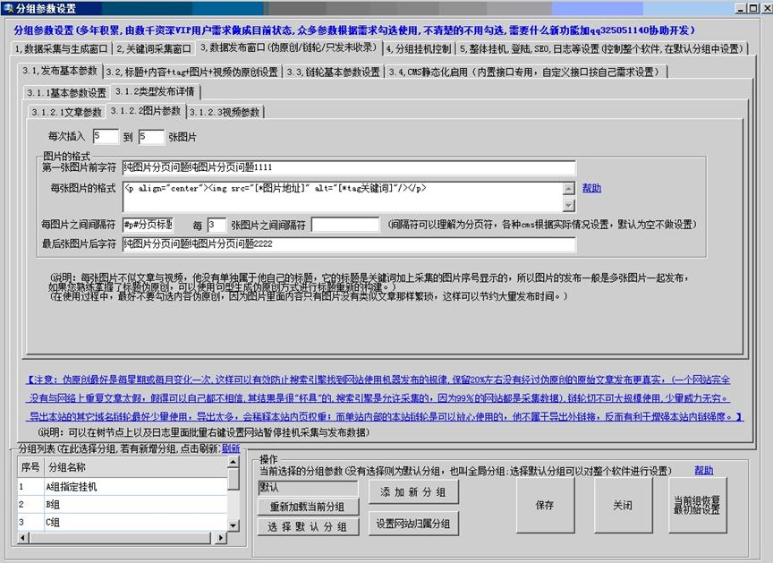Click group list scroll-right arrow
773x563 pixels.
[221, 538]
